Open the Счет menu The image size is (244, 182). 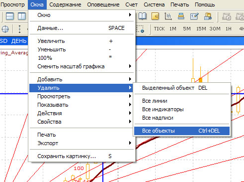tap(131, 4)
